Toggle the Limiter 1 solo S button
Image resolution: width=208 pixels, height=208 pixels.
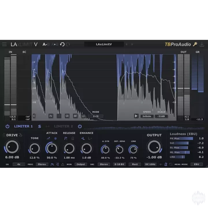[x=40, y=127]
